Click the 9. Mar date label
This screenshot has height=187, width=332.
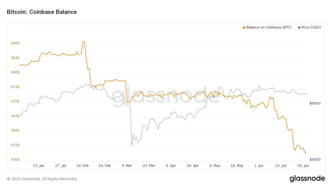pyautogui.click(x=127, y=166)
